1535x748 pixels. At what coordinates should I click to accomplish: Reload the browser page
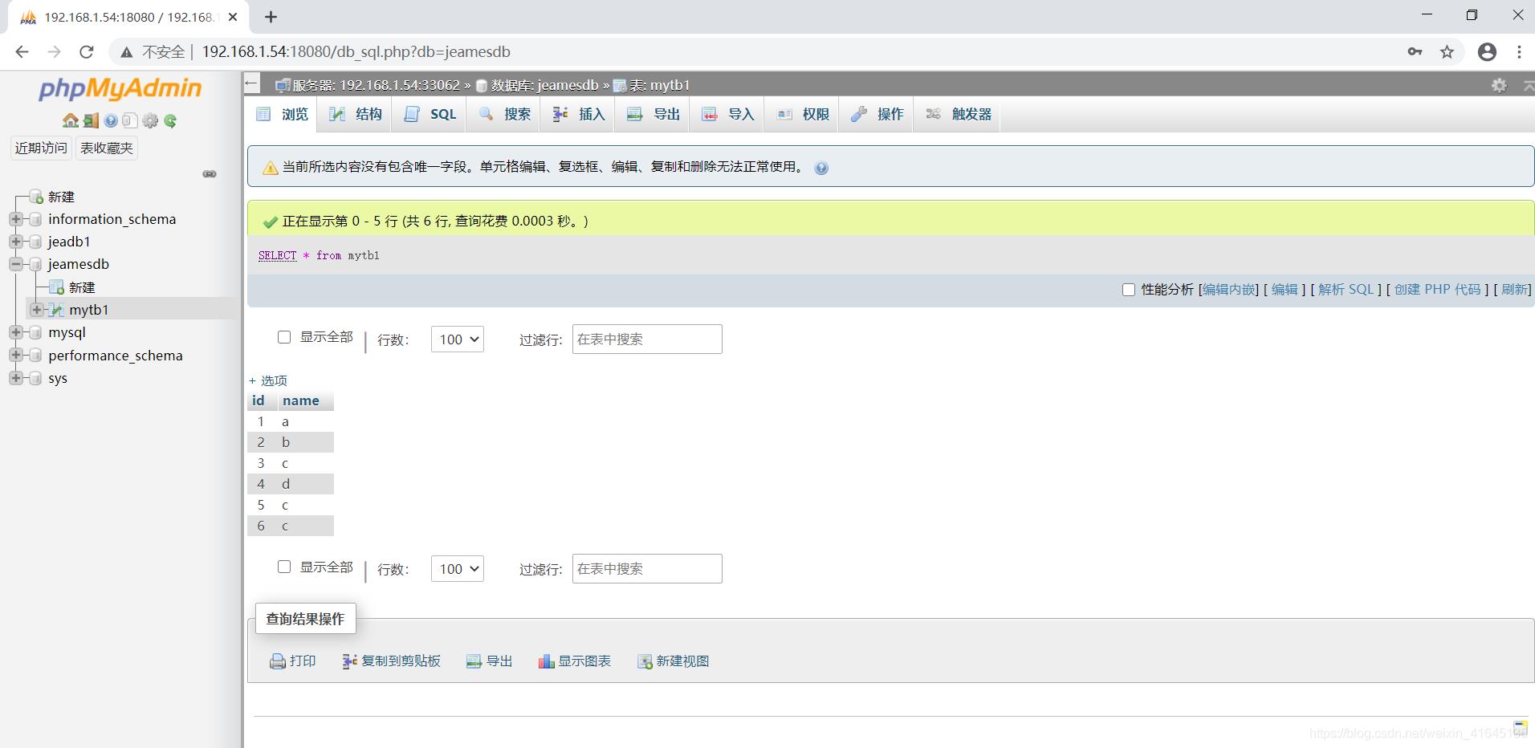[x=87, y=52]
